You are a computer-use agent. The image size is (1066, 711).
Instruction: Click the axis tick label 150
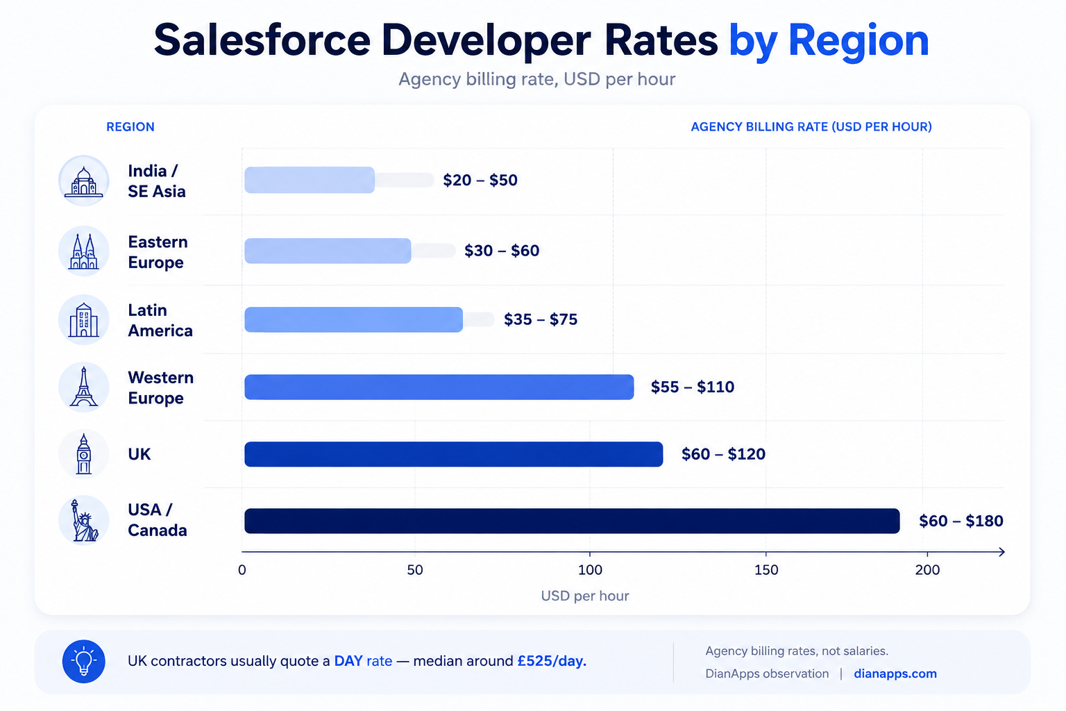(x=766, y=570)
